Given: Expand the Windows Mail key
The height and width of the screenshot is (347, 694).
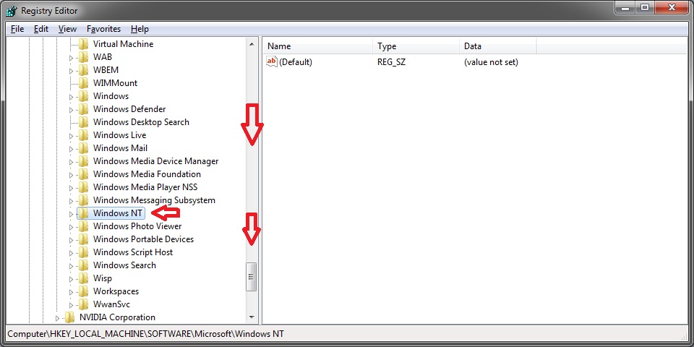Looking at the screenshot, I should pos(71,148).
